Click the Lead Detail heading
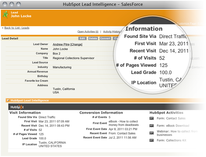Screen dimensions: 206x157 click(10, 38)
